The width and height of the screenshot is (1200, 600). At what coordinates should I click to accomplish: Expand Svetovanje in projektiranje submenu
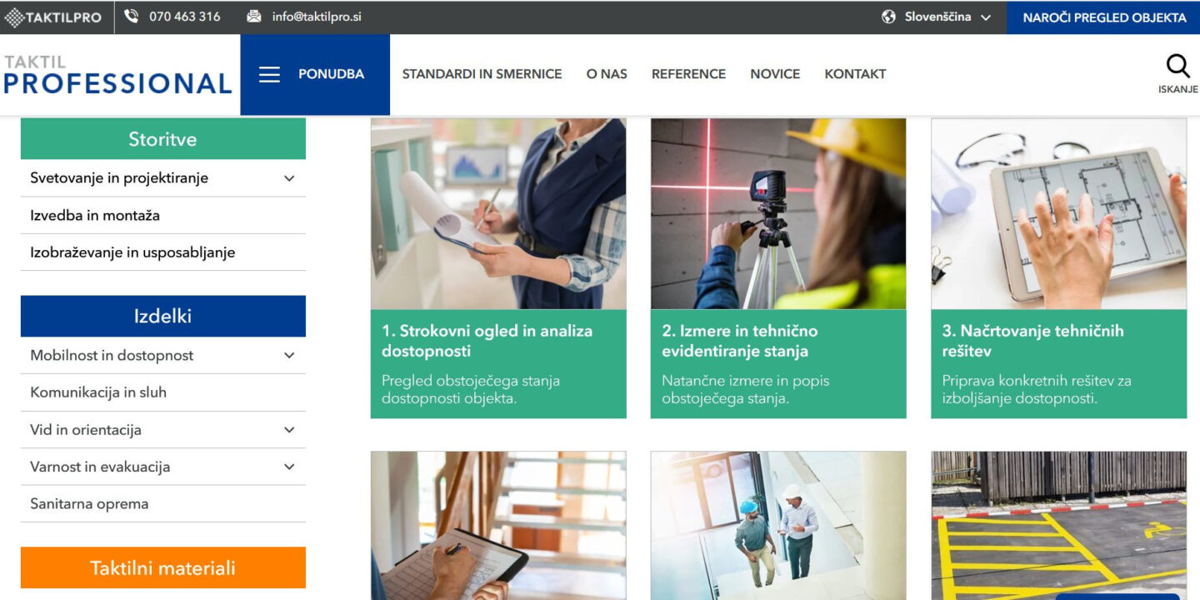(289, 178)
